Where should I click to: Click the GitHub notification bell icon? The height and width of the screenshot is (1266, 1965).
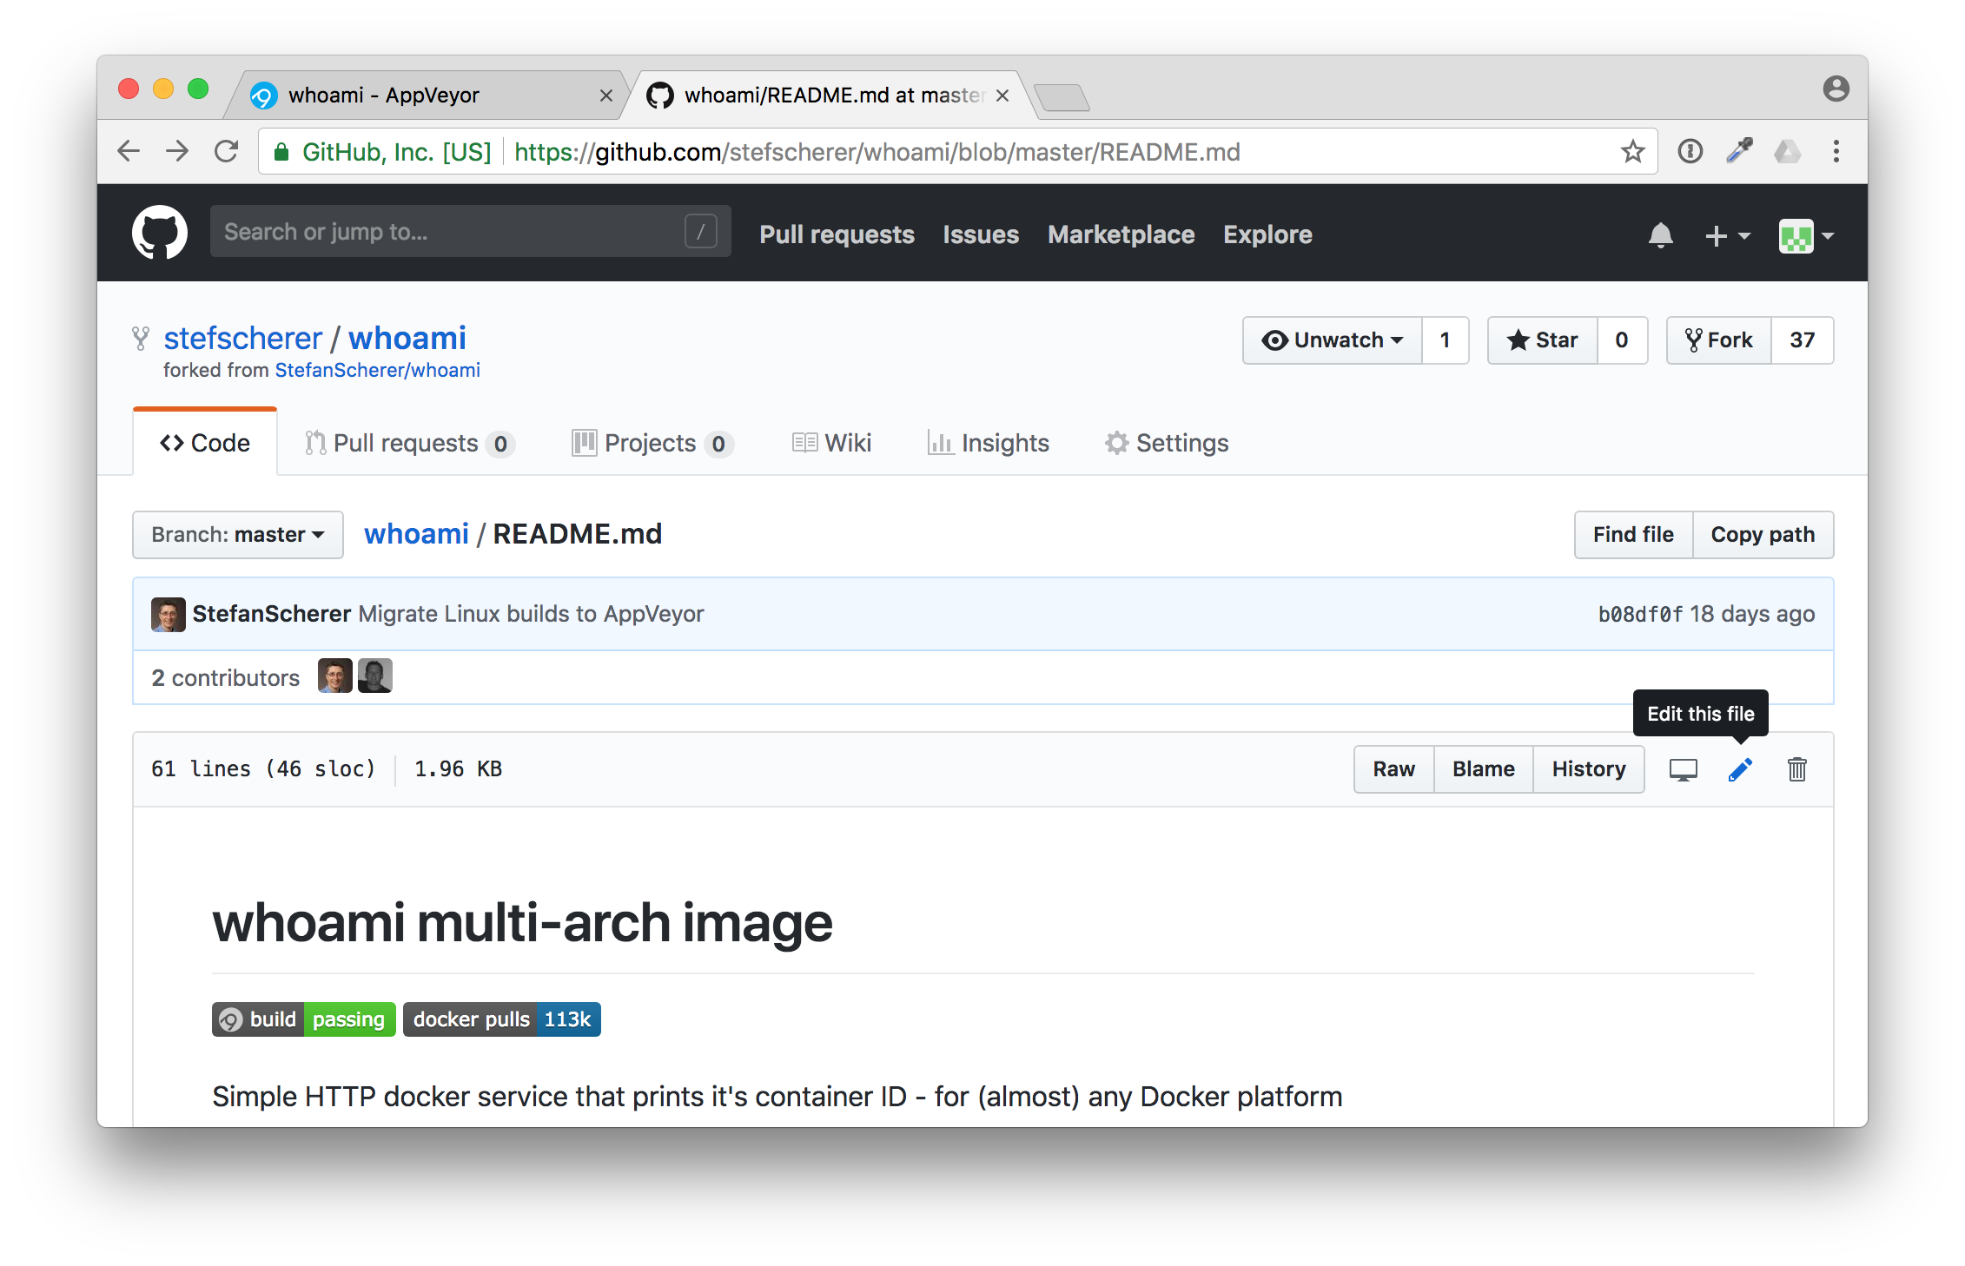(1658, 234)
